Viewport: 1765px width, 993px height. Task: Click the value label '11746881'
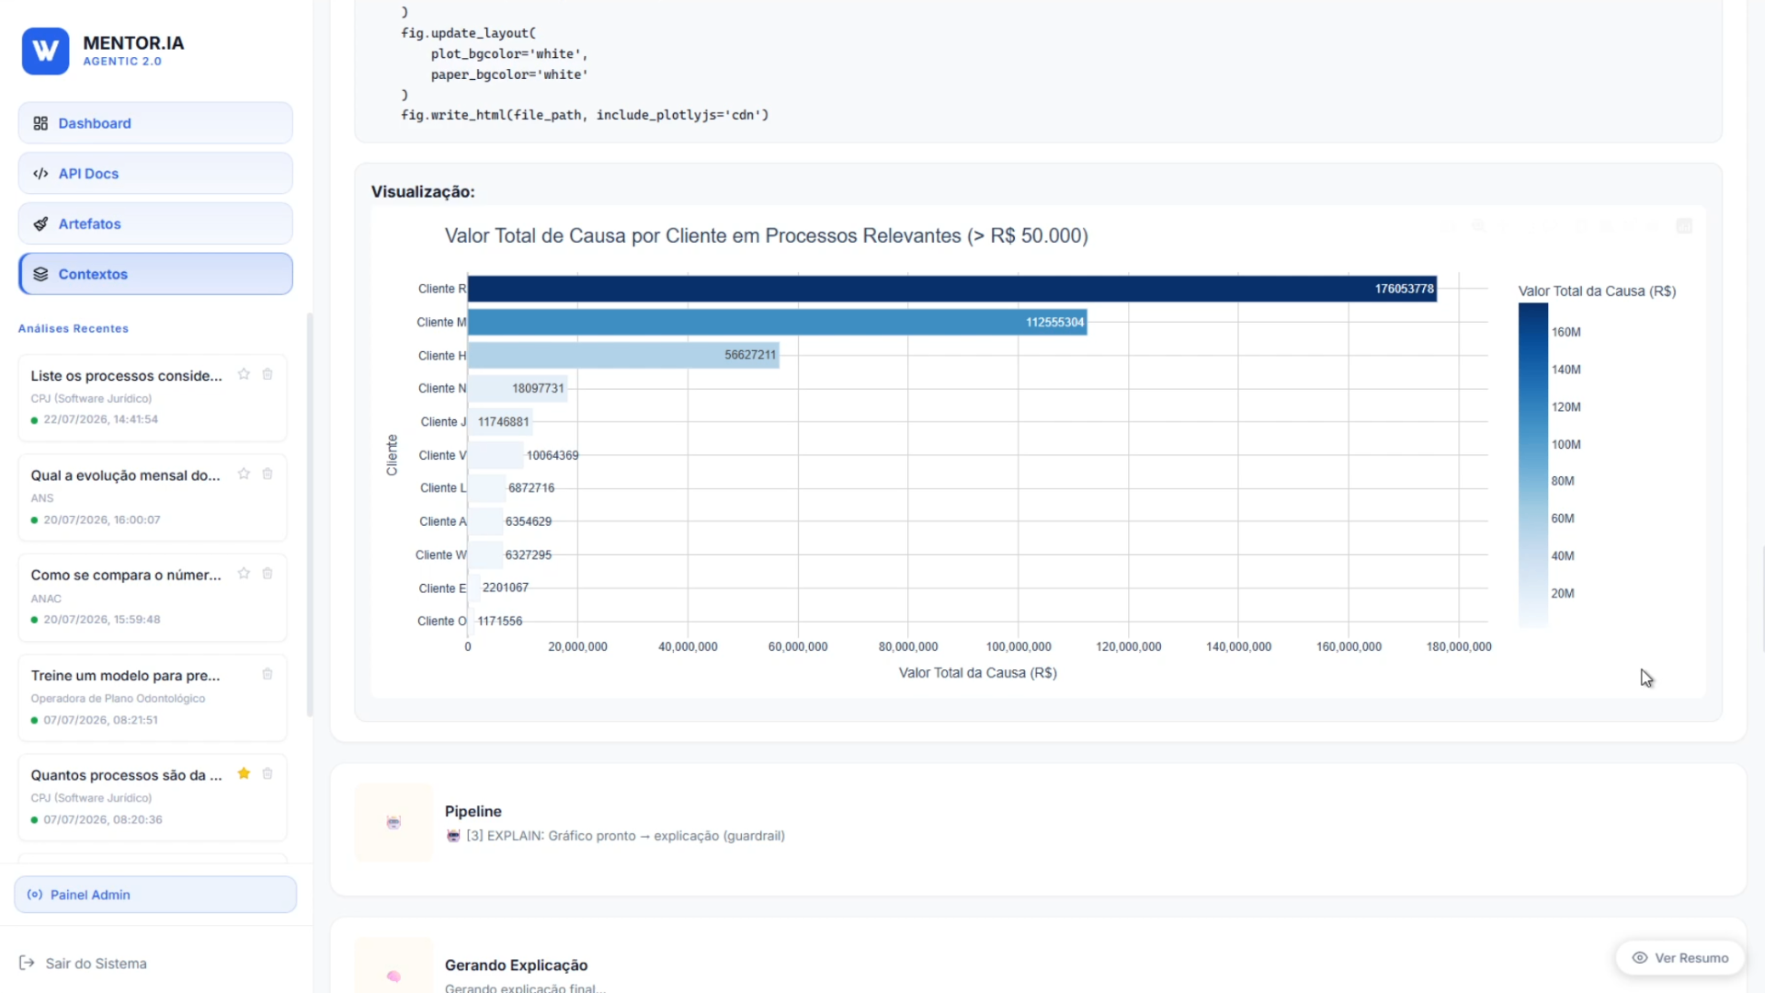coord(504,422)
